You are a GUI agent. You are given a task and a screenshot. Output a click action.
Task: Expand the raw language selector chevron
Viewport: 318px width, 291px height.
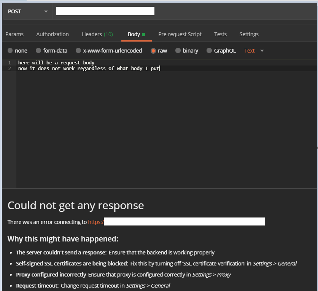[262, 50]
